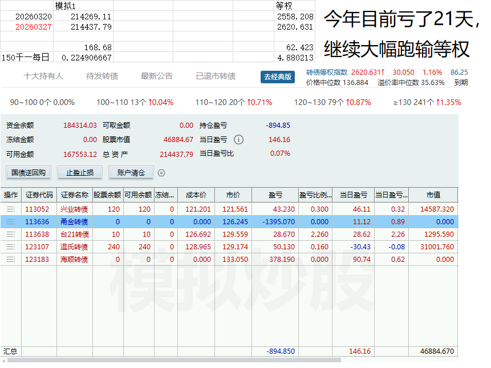Go to 已退市转债 tab
This screenshot has height=368, width=491.
click(216, 76)
